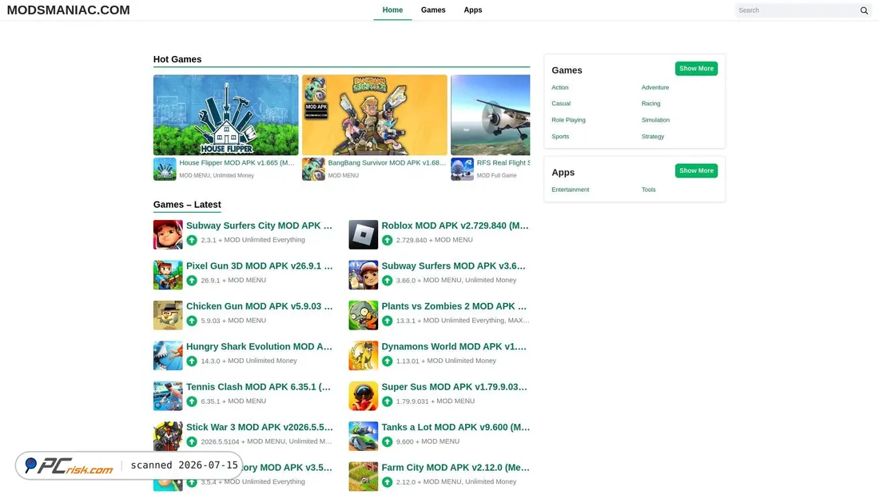The width and height of the screenshot is (879, 495).
Task: Click the search magnifier icon
Action: [864, 10]
